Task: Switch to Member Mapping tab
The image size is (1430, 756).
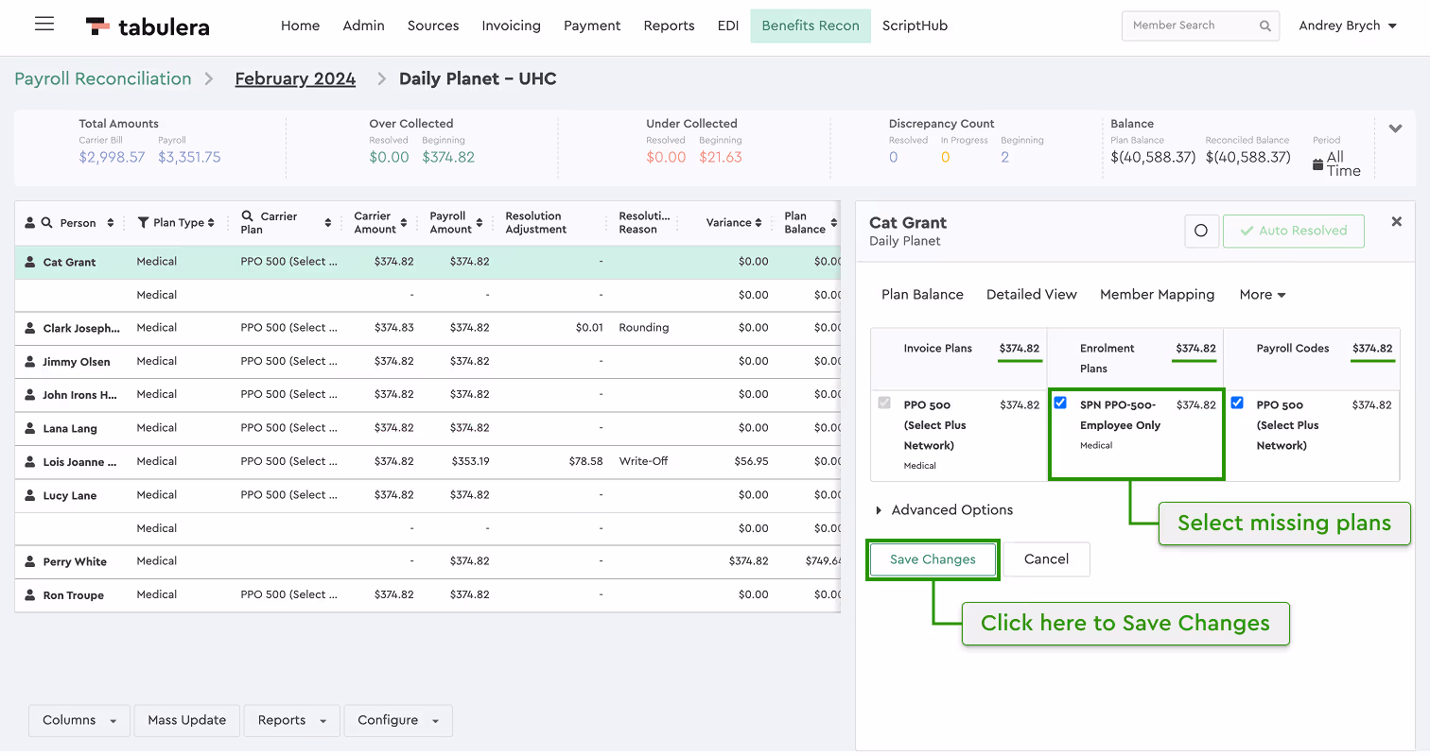Action: 1157,295
